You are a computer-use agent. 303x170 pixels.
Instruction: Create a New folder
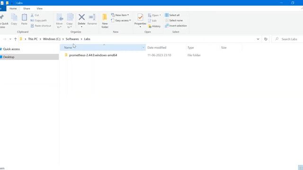click(x=105, y=21)
